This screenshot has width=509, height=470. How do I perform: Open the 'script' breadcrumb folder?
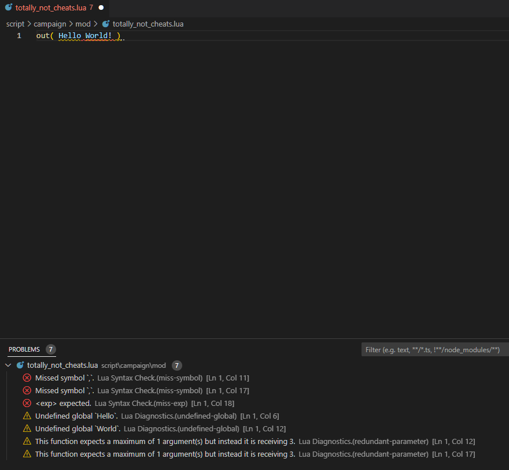click(15, 24)
